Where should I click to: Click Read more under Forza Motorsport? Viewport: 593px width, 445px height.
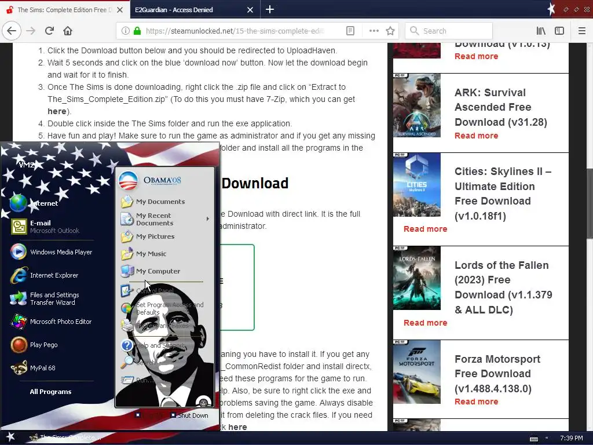tap(476, 402)
